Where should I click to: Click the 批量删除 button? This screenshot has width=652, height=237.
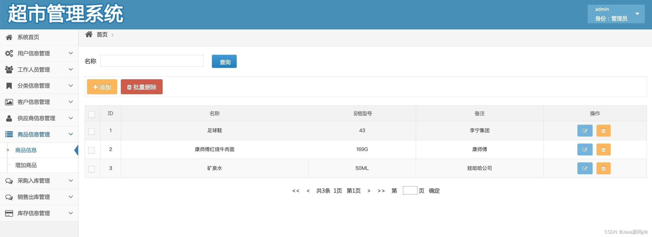142,87
